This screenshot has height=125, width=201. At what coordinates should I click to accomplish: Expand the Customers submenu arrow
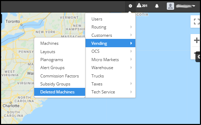coord(131,35)
